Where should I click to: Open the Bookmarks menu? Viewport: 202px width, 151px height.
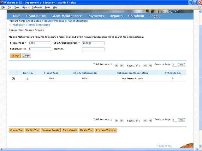[x=37, y=7]
